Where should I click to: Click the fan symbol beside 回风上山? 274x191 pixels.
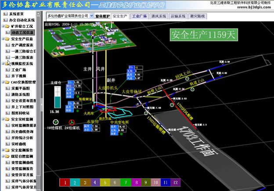click(x=187, y=79)
